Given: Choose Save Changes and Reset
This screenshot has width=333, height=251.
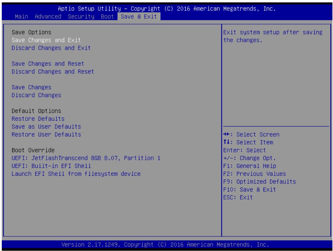Looking at the screenshot, I should tap(48, 64).
